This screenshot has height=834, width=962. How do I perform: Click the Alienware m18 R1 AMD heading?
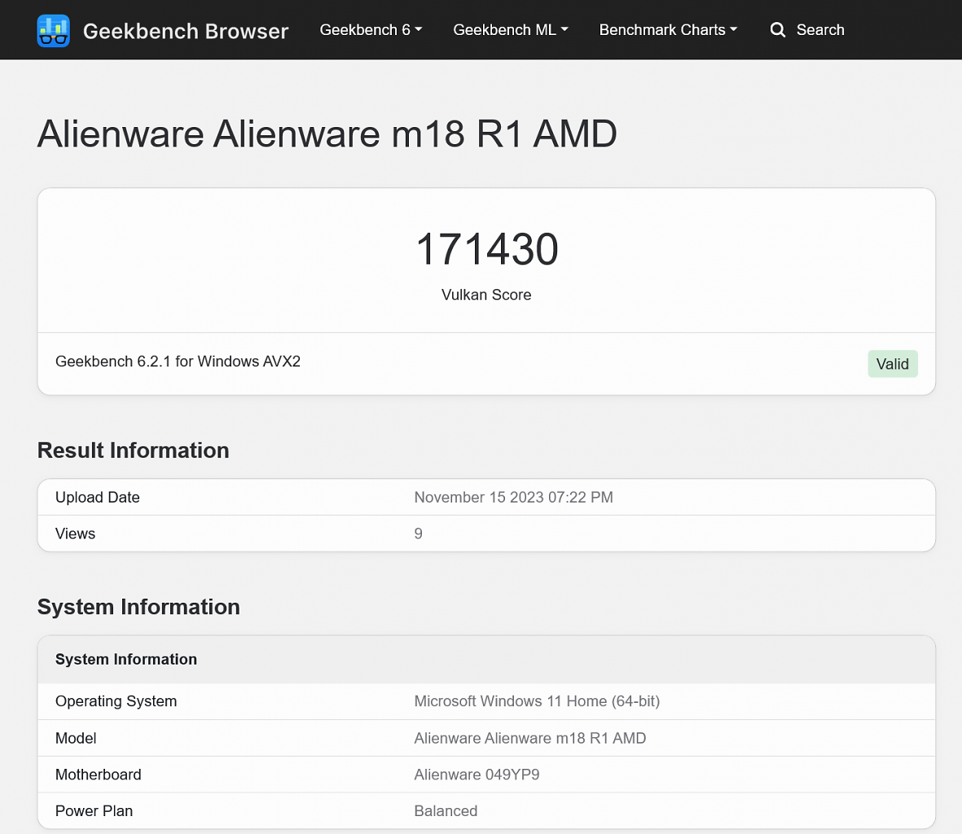click(327, 134)
